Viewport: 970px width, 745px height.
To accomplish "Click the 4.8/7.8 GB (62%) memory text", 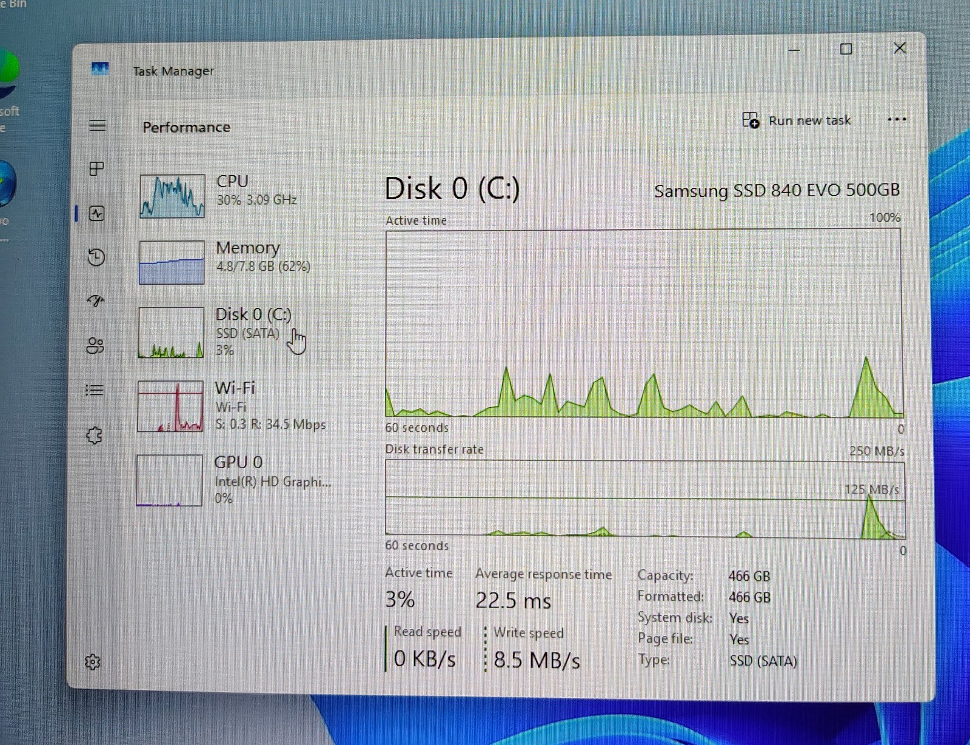I will (263, 267).
